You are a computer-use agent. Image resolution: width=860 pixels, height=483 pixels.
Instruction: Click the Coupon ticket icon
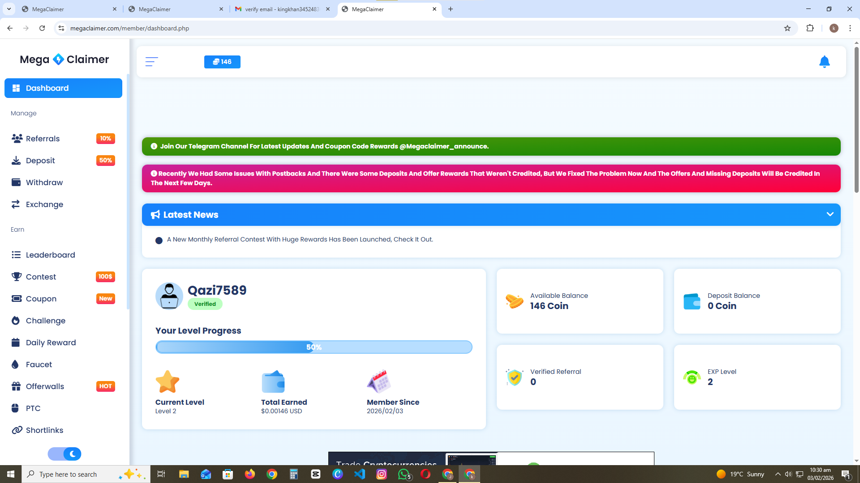pos(17,299)
